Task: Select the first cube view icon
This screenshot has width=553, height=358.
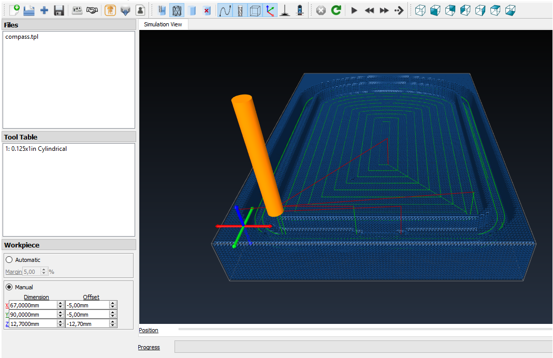Action: [x=420, y=10]
